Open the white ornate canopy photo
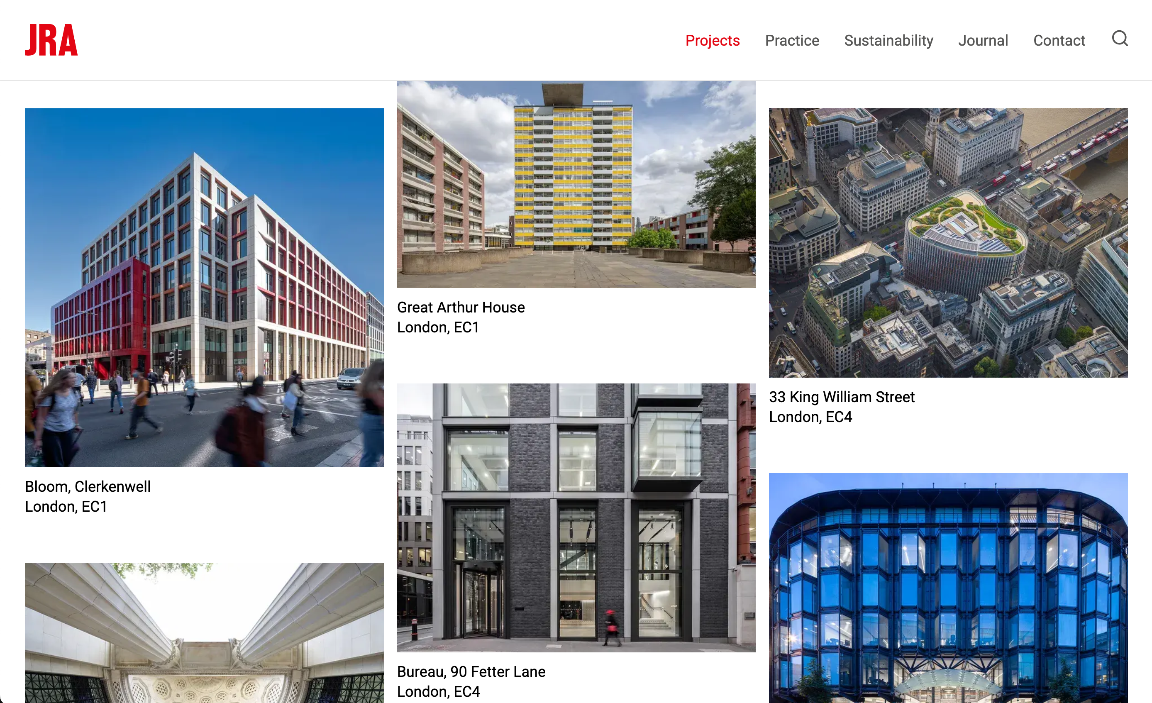The height and width of the screenshot is (703, 1152). (204, 632)
